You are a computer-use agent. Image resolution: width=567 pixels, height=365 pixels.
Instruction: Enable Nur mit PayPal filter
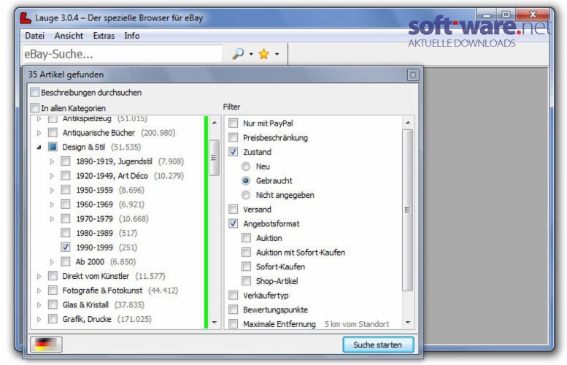click(x=234, y=123)
